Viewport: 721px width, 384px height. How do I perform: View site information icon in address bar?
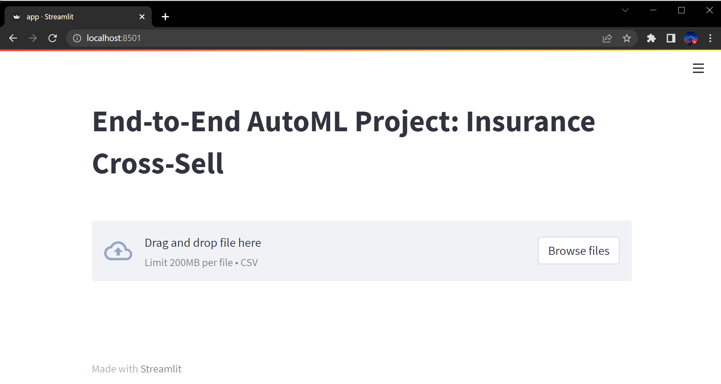tap(77, 38)
